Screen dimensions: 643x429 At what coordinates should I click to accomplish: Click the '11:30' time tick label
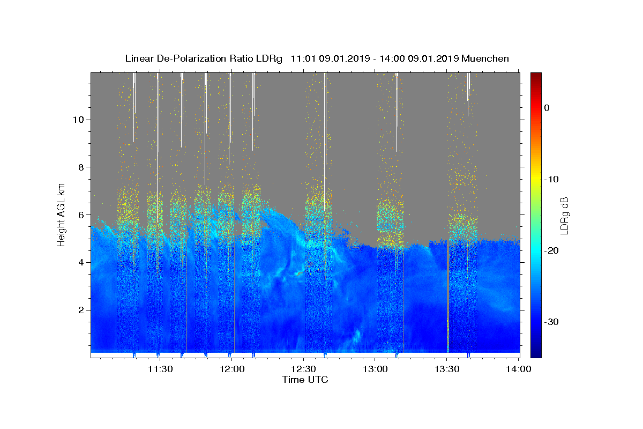click(160, 369)
